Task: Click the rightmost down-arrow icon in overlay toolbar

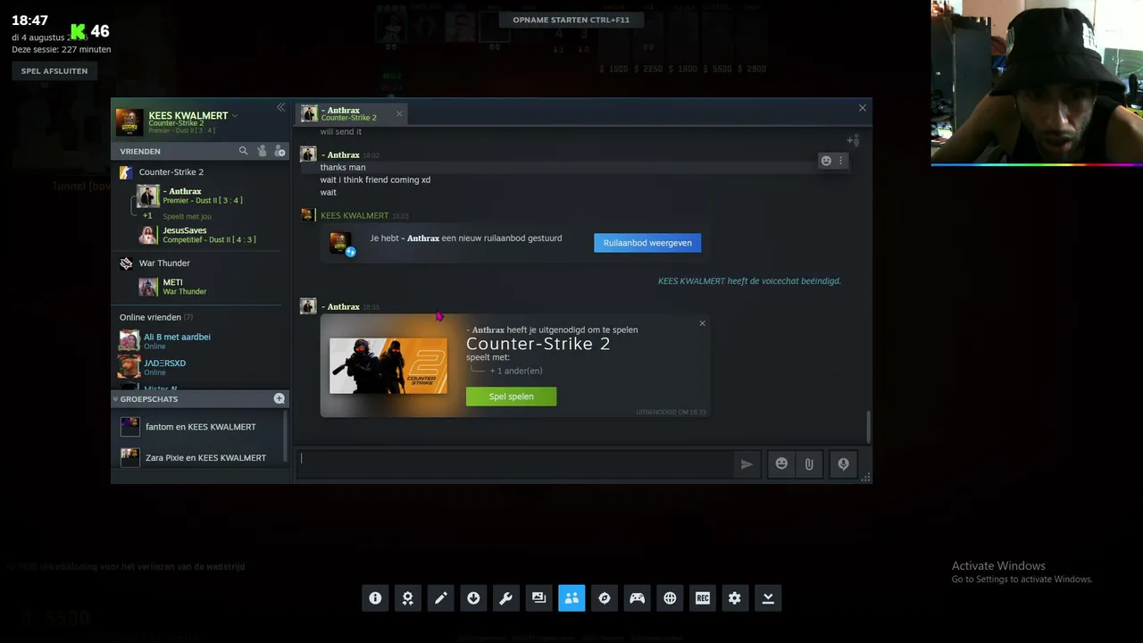Action: point(768,598)
